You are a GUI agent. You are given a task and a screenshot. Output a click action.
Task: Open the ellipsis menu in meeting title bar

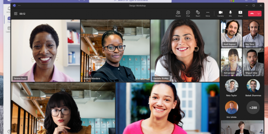(19, 5)
